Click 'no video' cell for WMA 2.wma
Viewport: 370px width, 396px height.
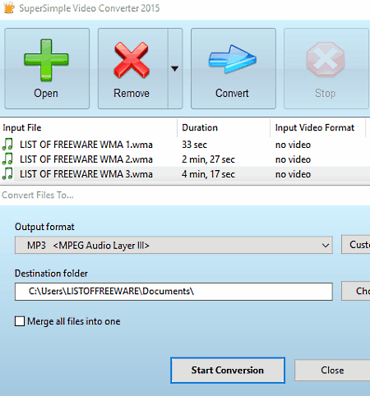(293, 159)
